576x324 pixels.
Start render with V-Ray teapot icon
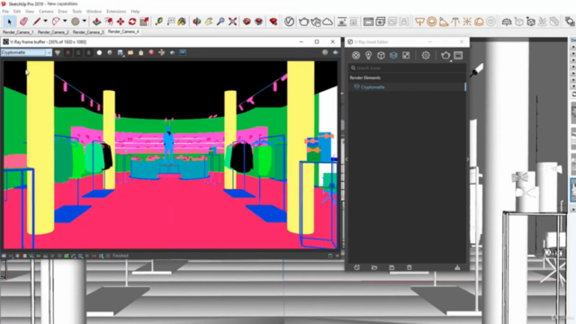[303, 22]
